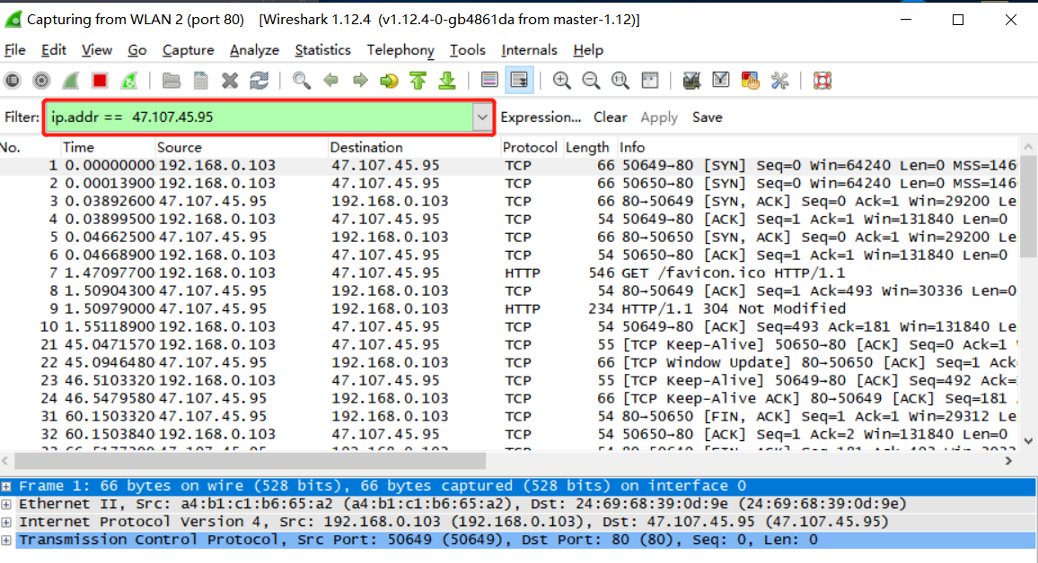The image size is (1038, 563).
Task: Sort by Protocol column header
Action: [531, 147]
